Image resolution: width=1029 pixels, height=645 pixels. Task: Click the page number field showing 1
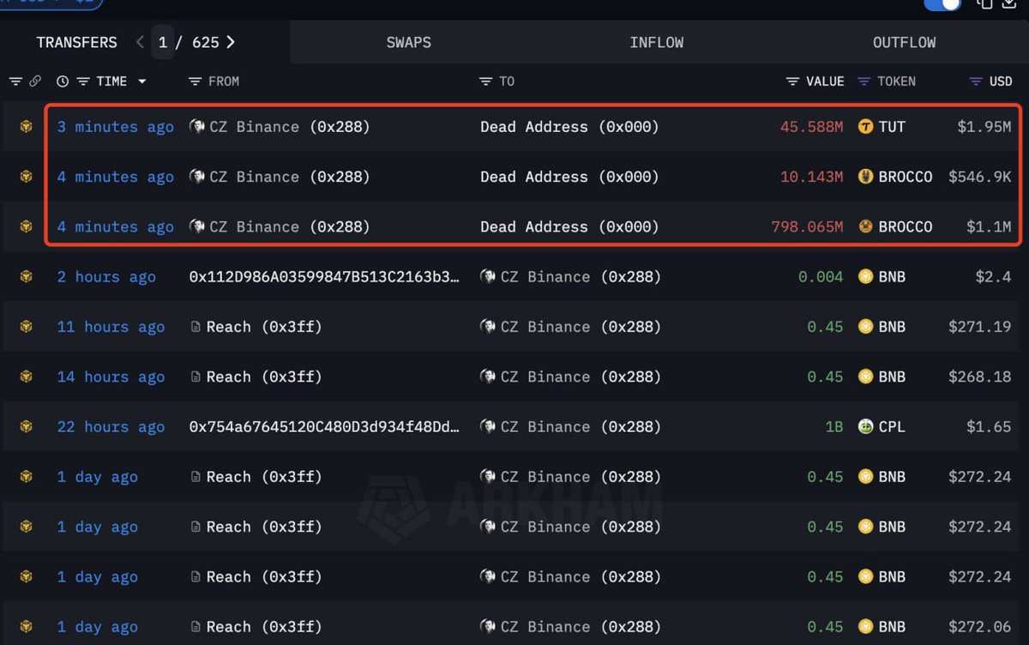click(163, 42)
